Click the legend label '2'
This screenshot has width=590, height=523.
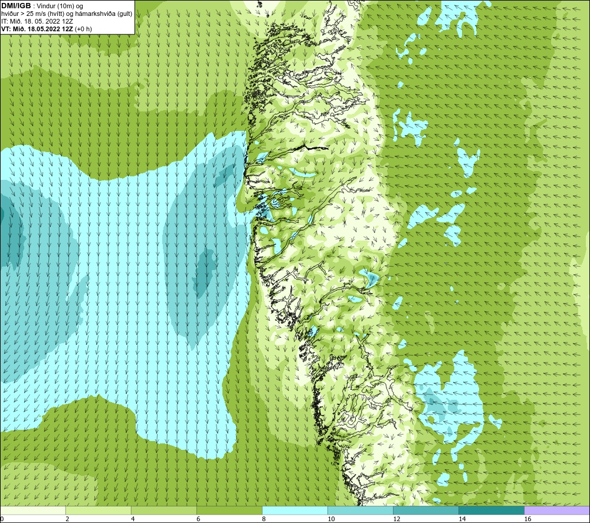pyautogui.click(x=67, y=519)
